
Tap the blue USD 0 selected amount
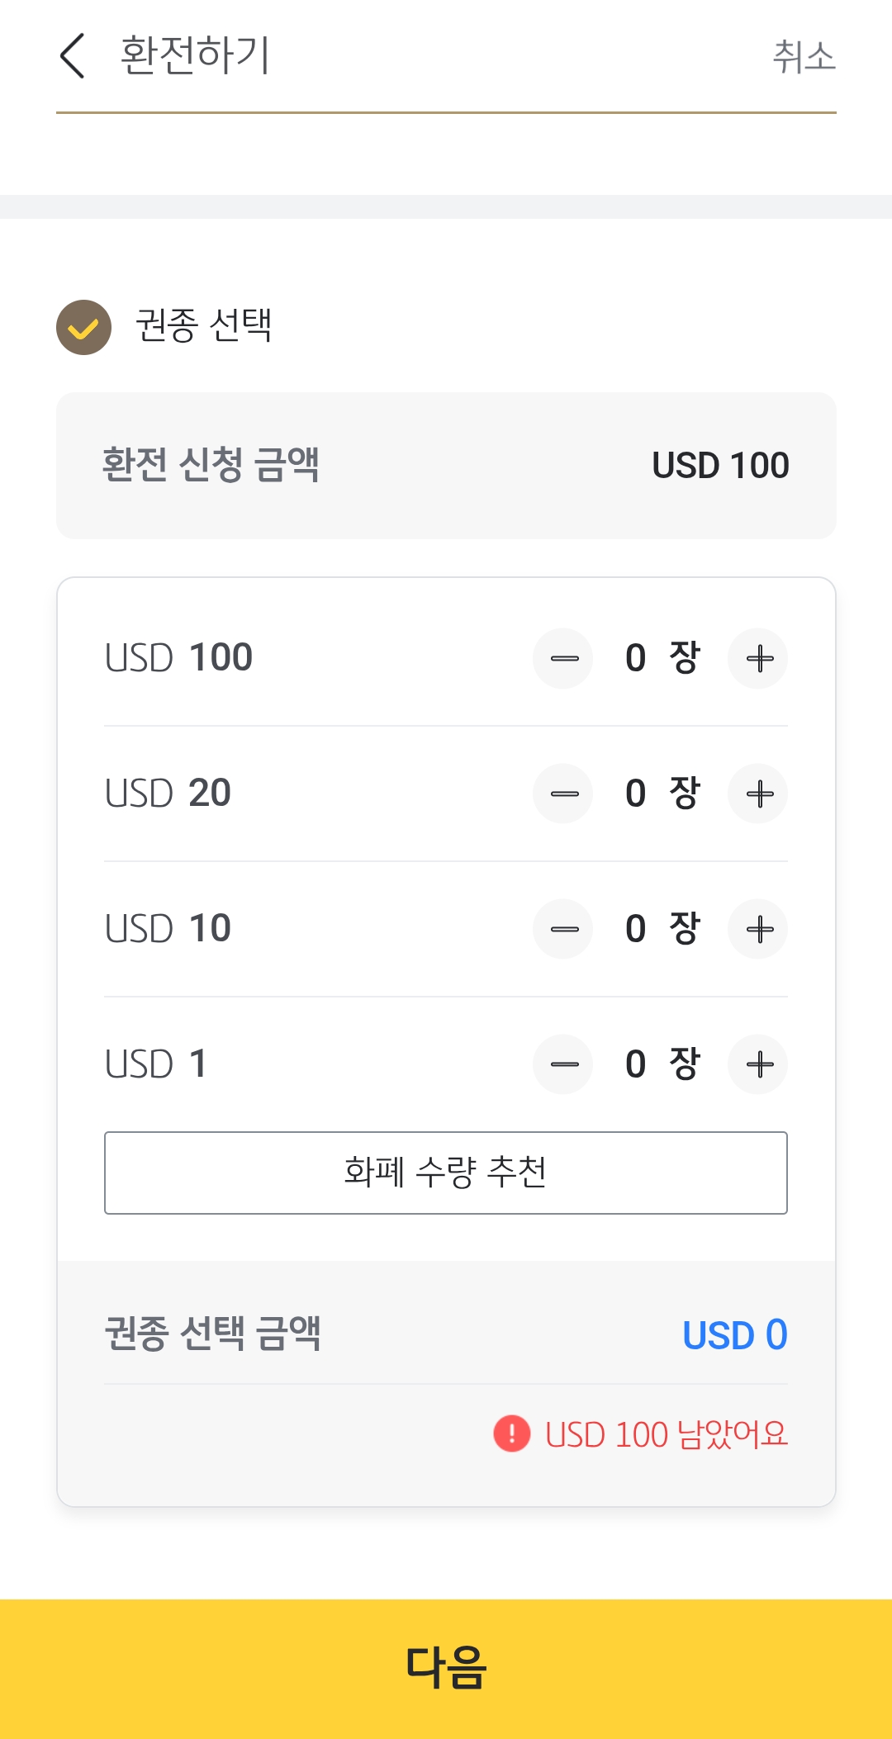(734, 1335)
